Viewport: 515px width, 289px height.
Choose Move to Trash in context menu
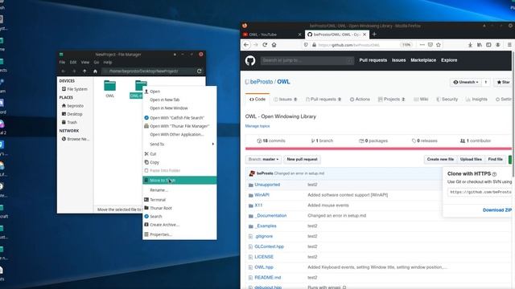pyautogui.click(x=179, y=180)
